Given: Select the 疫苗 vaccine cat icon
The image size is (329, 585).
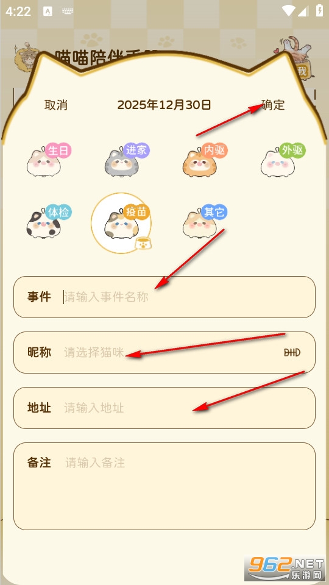Looking at the screenshot, I should (121, 223).
